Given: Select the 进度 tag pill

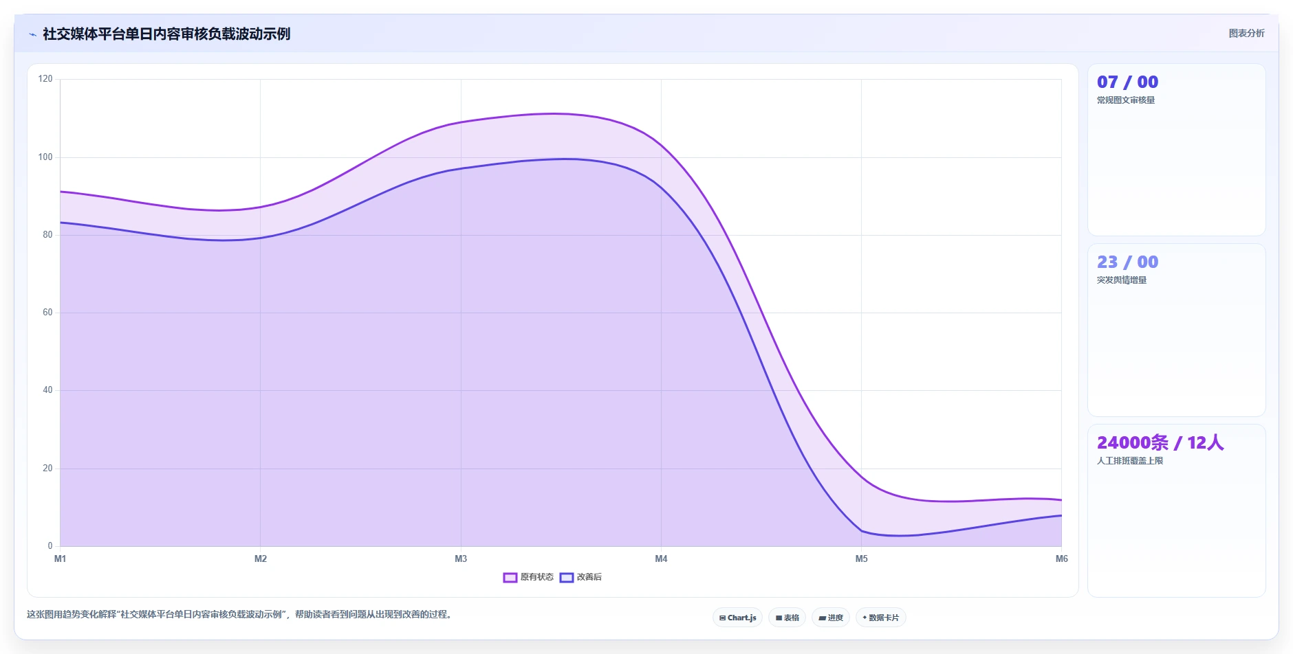Looking at the screenshot, I should (x=831, y=618).
